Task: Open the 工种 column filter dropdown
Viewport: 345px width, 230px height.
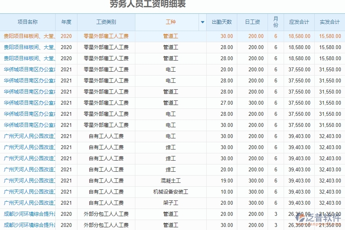Action: [202, 22]
